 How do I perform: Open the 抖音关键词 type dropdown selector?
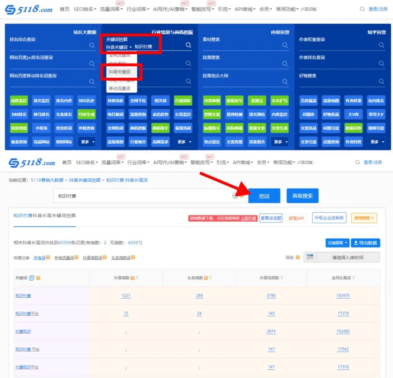[x=119, y=47]
